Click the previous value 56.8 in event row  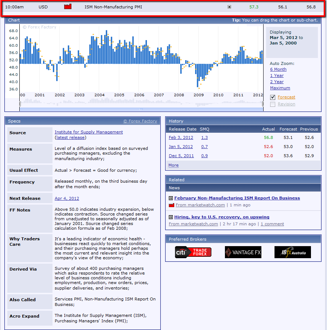(311, 7)
